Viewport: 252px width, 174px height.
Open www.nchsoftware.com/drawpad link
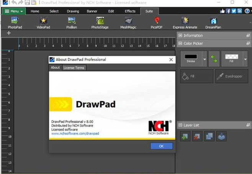(x=75, y=133)
